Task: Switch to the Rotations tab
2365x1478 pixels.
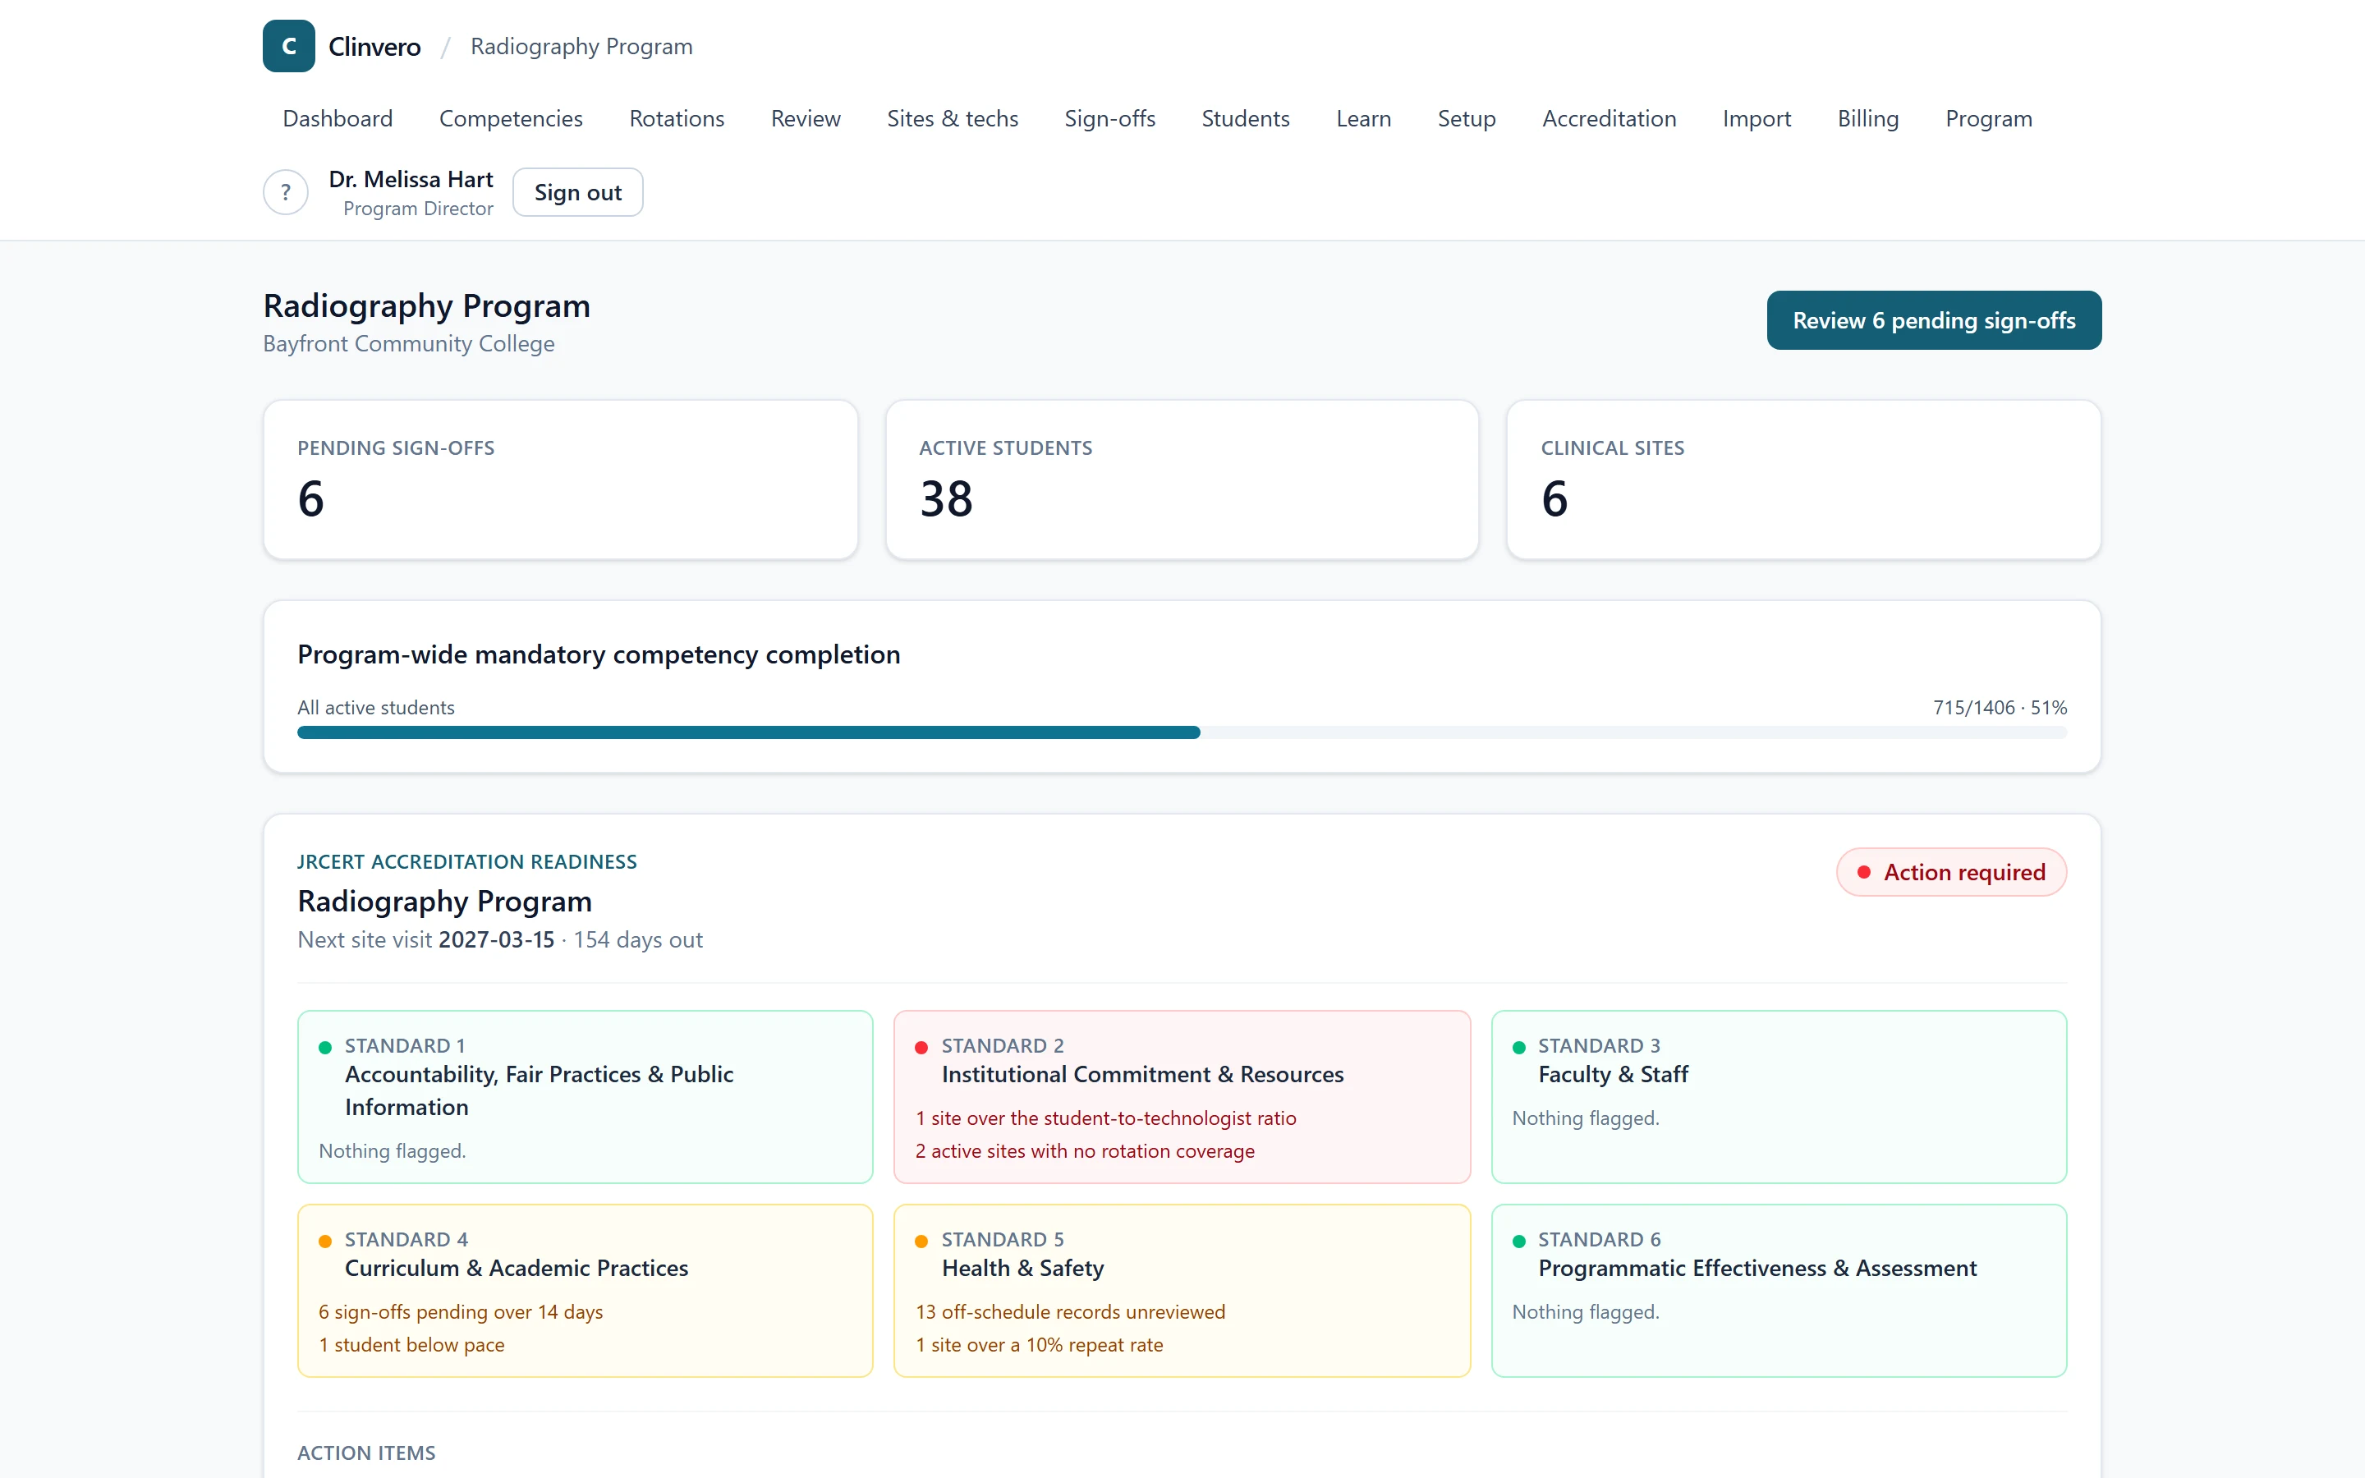Action: (677, 118)
